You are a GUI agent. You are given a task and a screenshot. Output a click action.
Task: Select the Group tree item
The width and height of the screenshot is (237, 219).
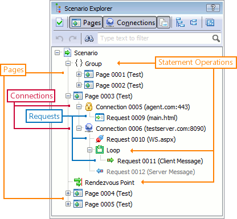tap(93, 64)
